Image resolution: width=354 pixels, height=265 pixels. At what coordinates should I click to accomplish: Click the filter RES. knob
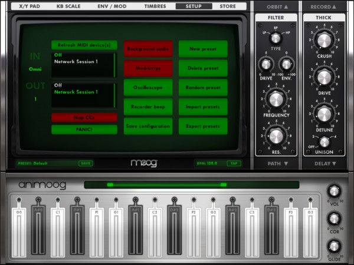point(276,137)
